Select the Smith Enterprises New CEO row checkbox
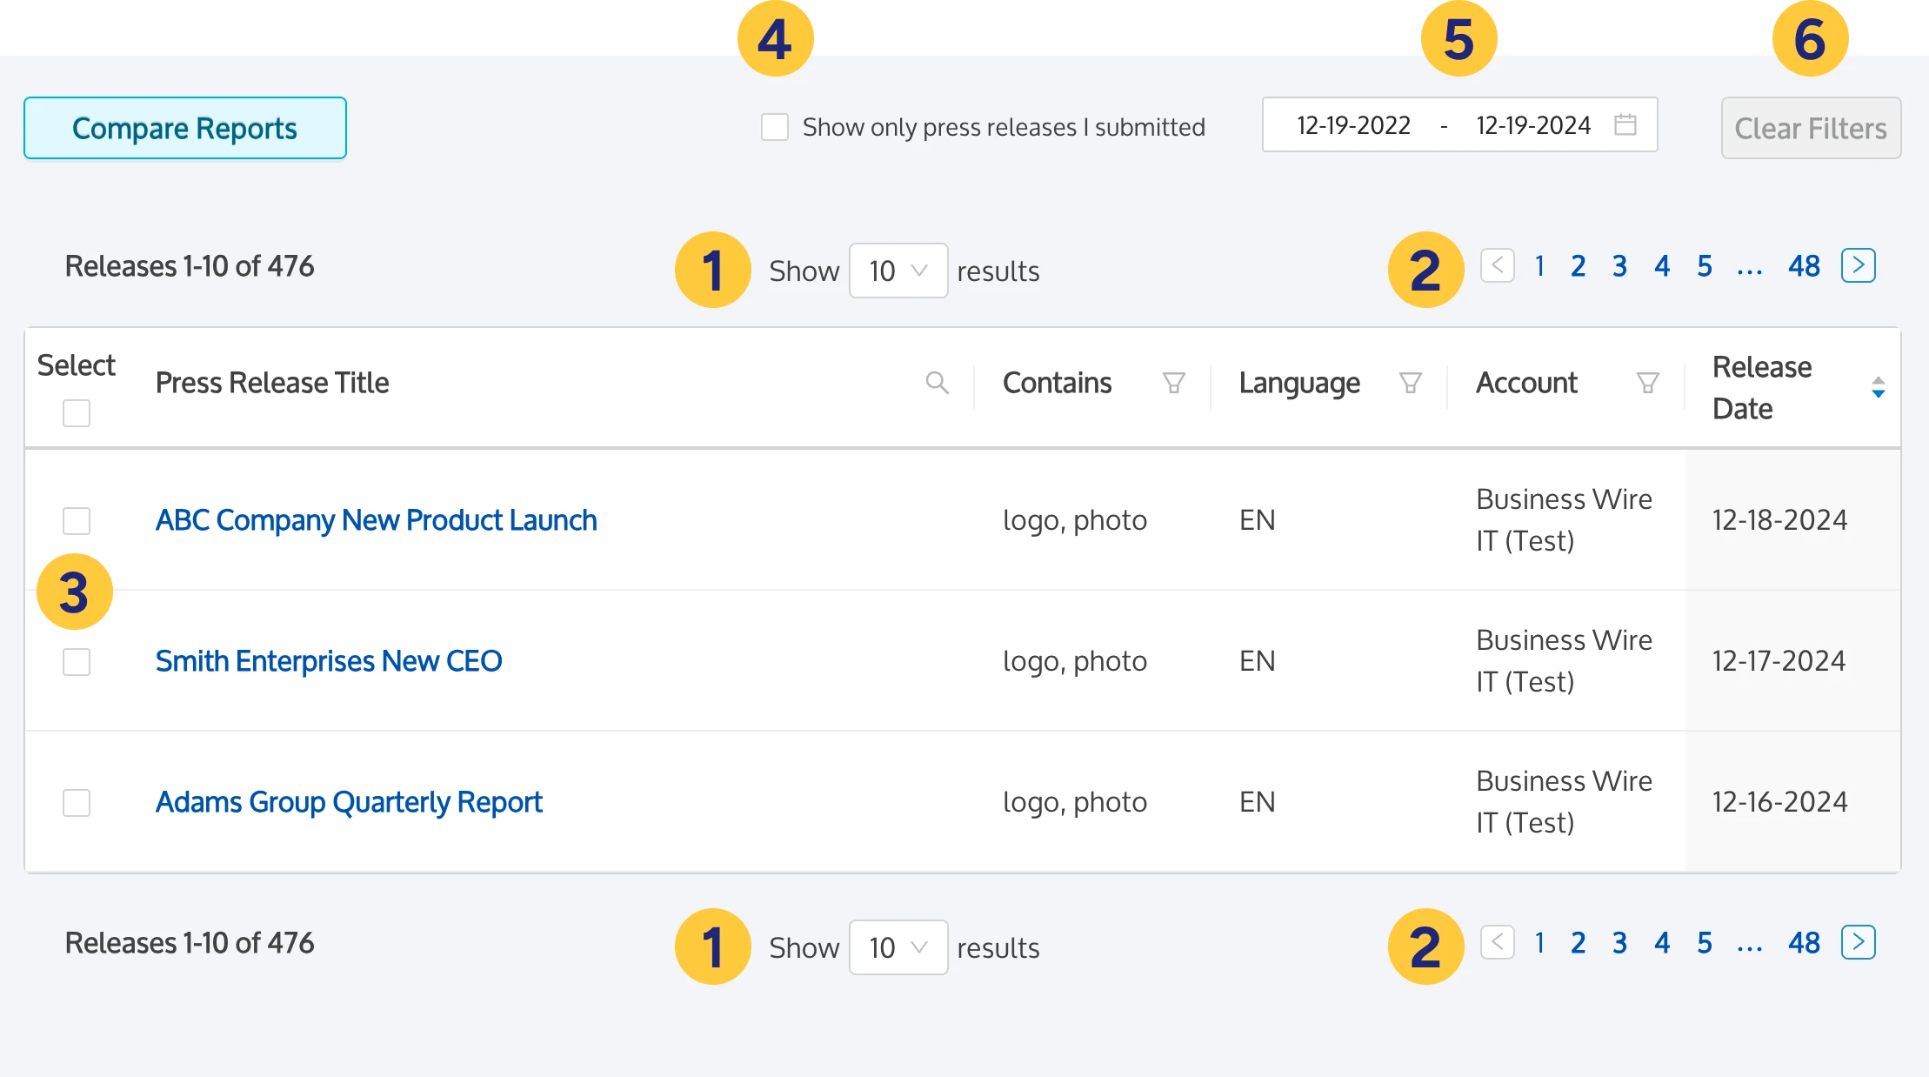 (x=77, y=662)
